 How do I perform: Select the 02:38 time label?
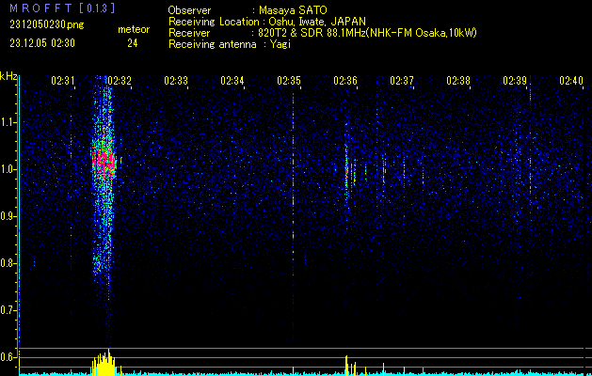(458, 81)
